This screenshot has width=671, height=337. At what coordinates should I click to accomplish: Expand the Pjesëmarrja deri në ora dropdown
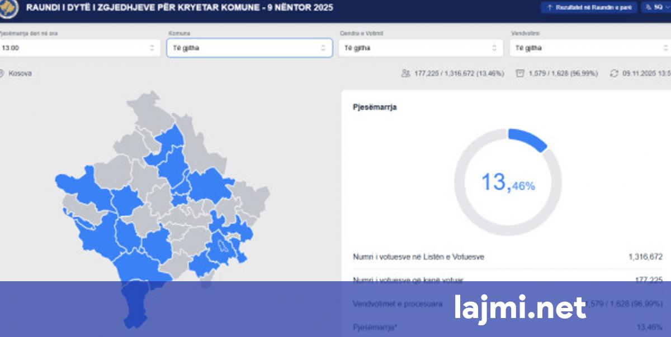[x=78, y=48]
